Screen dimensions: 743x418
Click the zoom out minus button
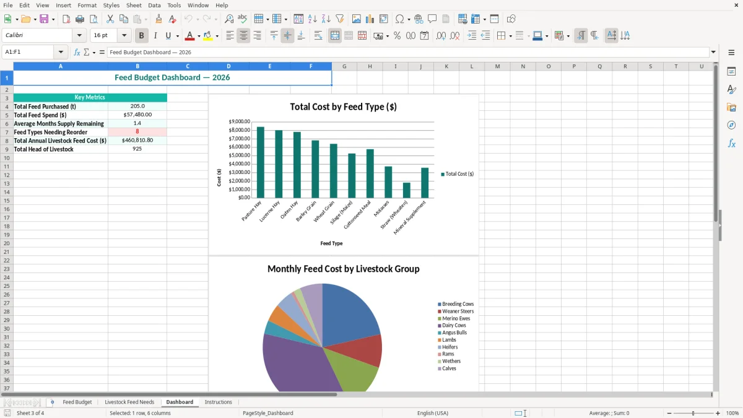pos(668,413)
